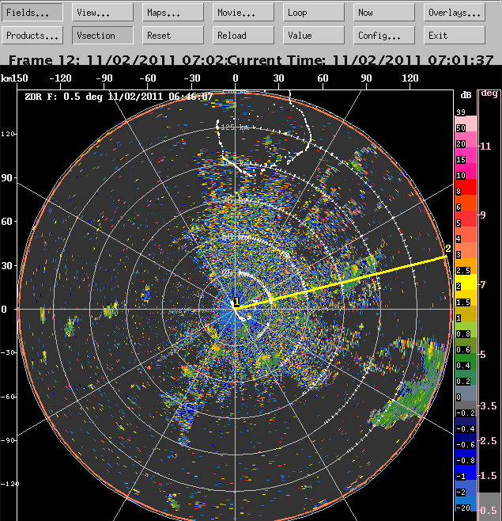Exit the radar display application
The width and height of the screenshot is (502, 521).
click(x=455, y=35)
